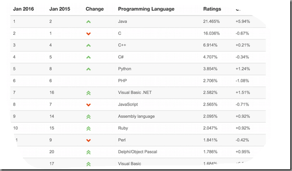The width and height of the screenshot is (292, 171).
Task: Click the green up arrow next to Python
Action: pyautogui.click(x=88, y=69)
